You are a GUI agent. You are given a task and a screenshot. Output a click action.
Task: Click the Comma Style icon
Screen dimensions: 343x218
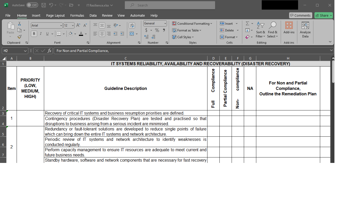[164, 30]
